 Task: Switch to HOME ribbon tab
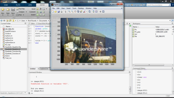pos(6,5)
